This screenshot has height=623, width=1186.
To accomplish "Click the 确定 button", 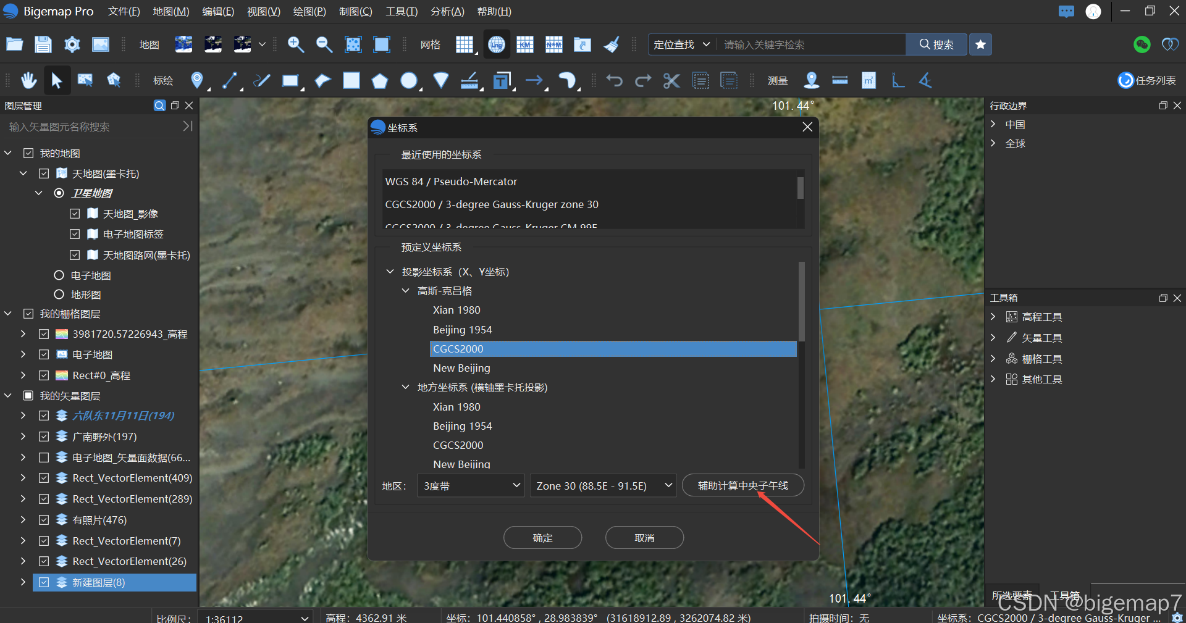I will [542, 538].
